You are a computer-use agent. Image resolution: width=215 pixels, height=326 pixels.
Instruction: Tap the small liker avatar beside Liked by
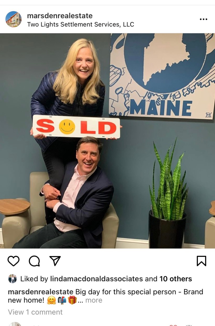point(12,279)
